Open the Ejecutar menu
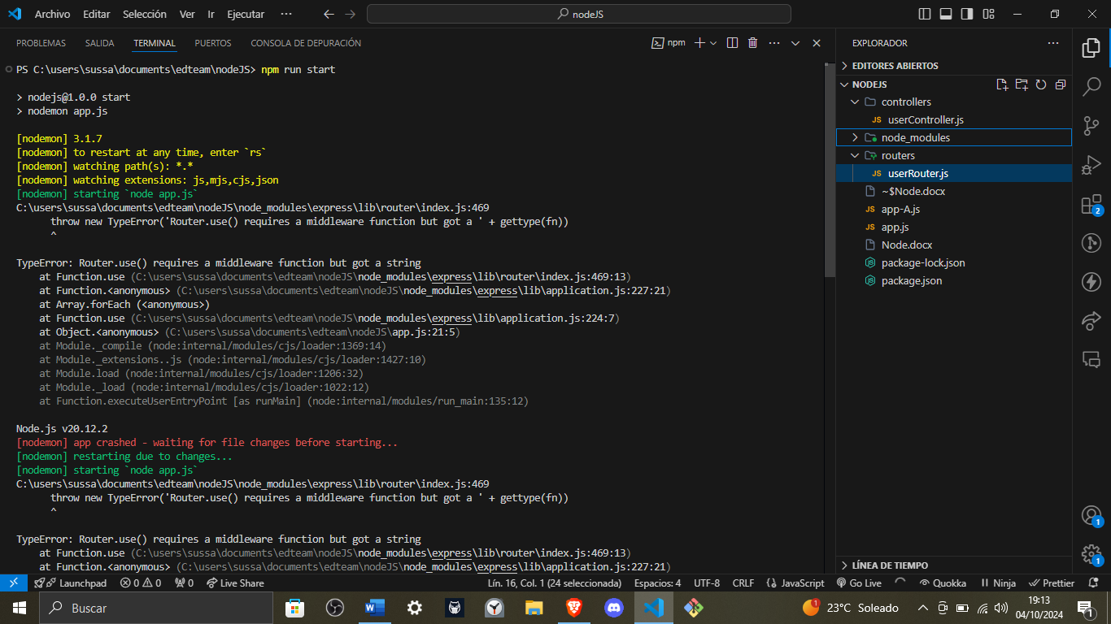Viewport: 1111px width, 624px height. (246, 14)
